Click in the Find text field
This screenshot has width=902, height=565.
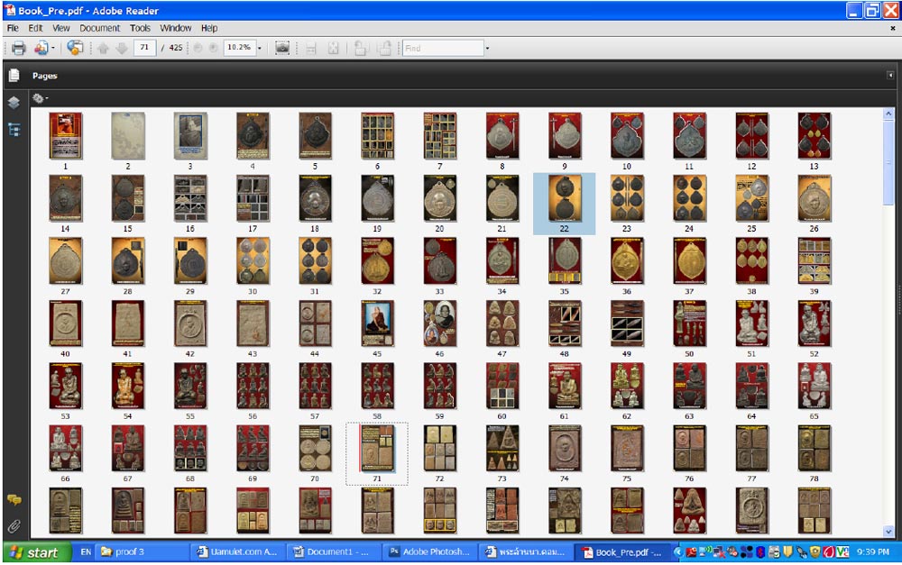click(442, 48)
